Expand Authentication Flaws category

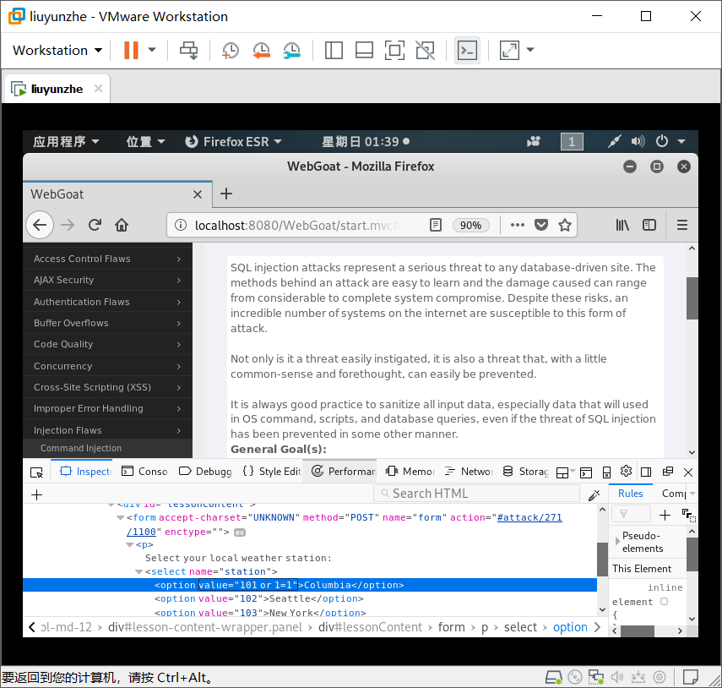tap(108, 302)
